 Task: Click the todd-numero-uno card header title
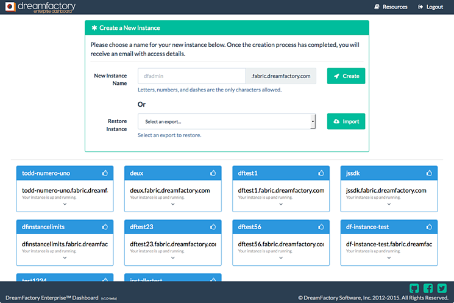(x=46, y=173)
